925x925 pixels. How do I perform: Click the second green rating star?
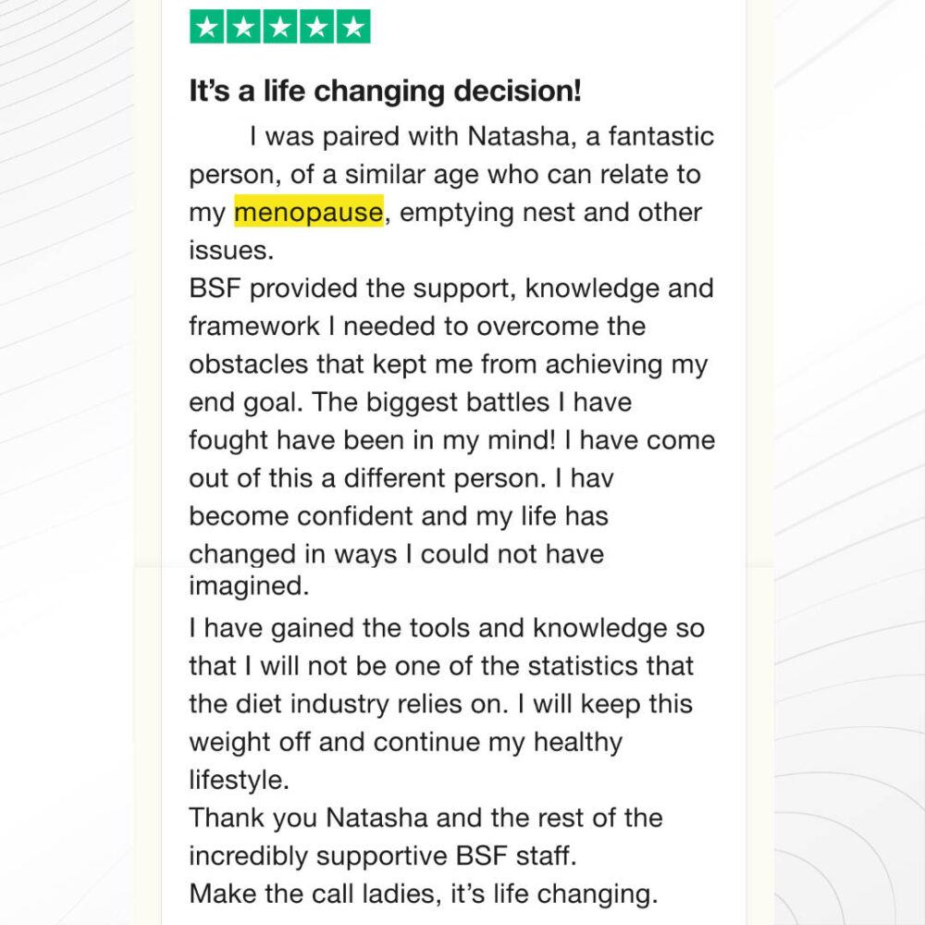[243, 27]
